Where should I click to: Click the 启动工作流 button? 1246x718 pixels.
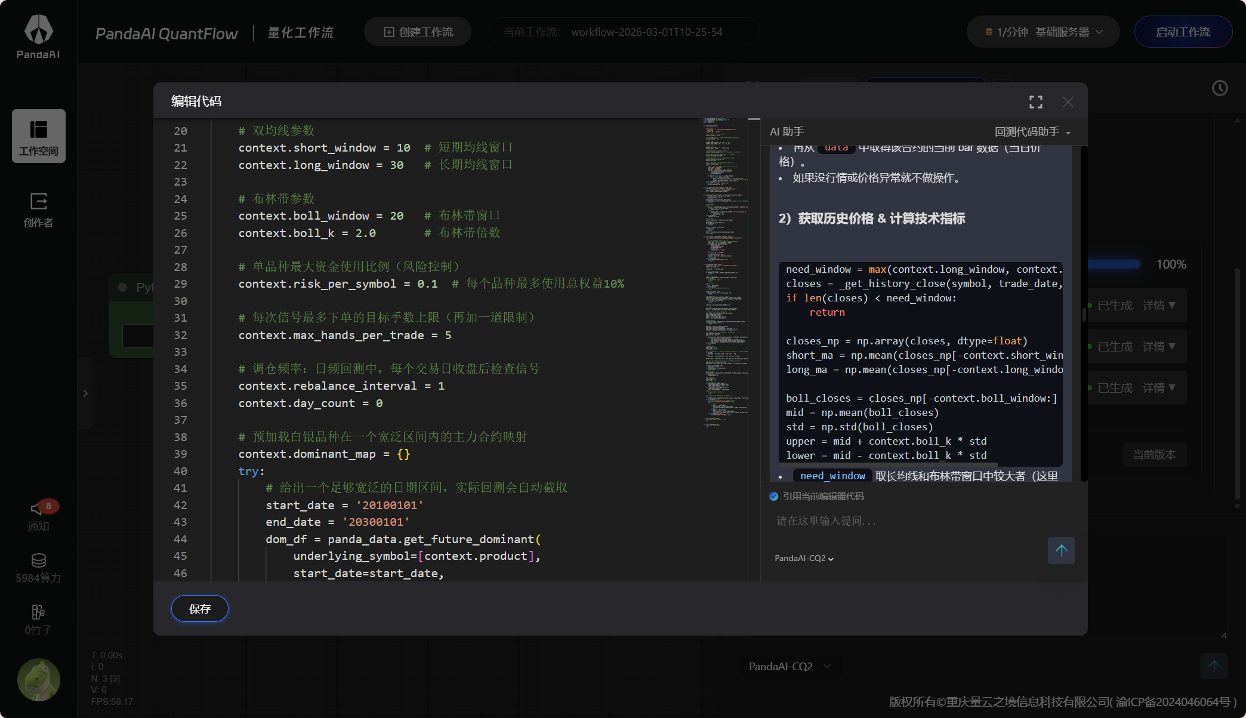(1183, 32)
